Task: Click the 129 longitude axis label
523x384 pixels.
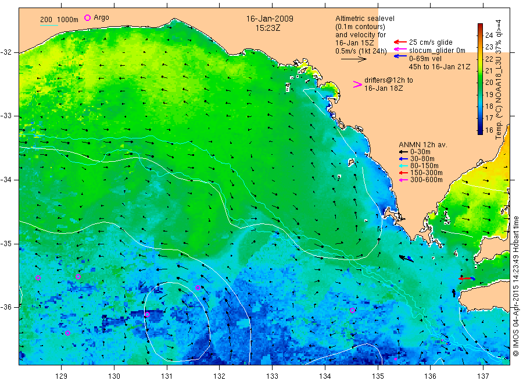Action: pos(62,376)
